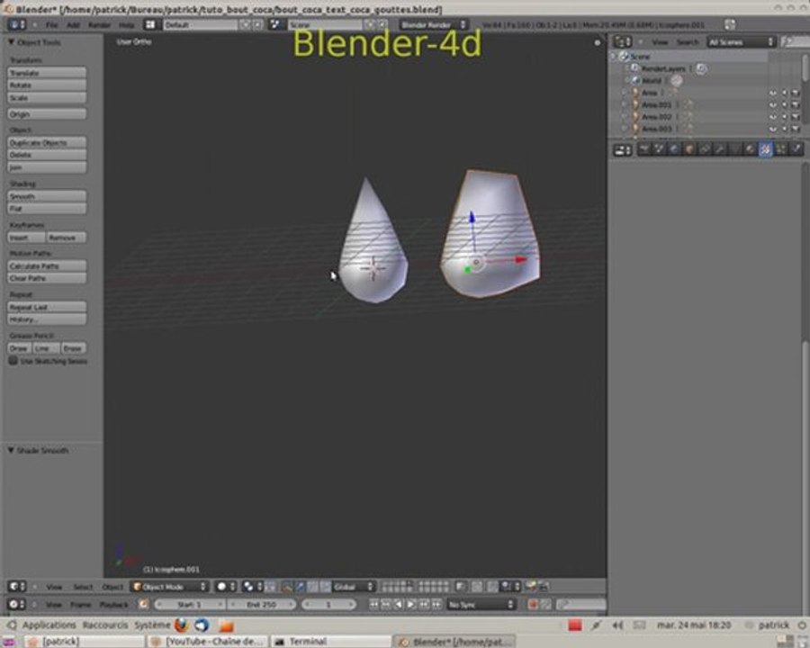The width and height of the screenshot is (810, 648).
Task: Hide Area.001 via its eye icon
Action: (x=773, y=105)
